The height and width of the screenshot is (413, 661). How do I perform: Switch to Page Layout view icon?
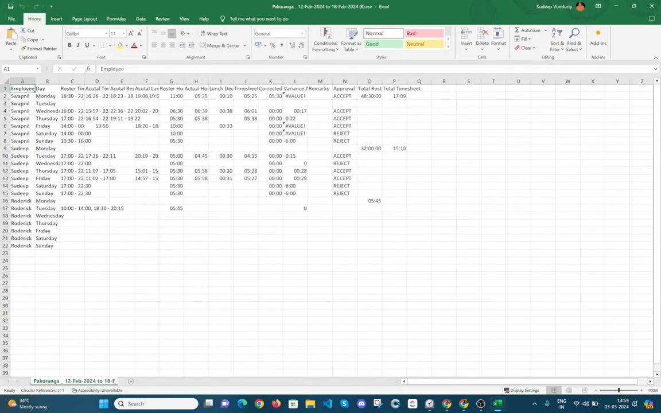[x=569, y=390]
